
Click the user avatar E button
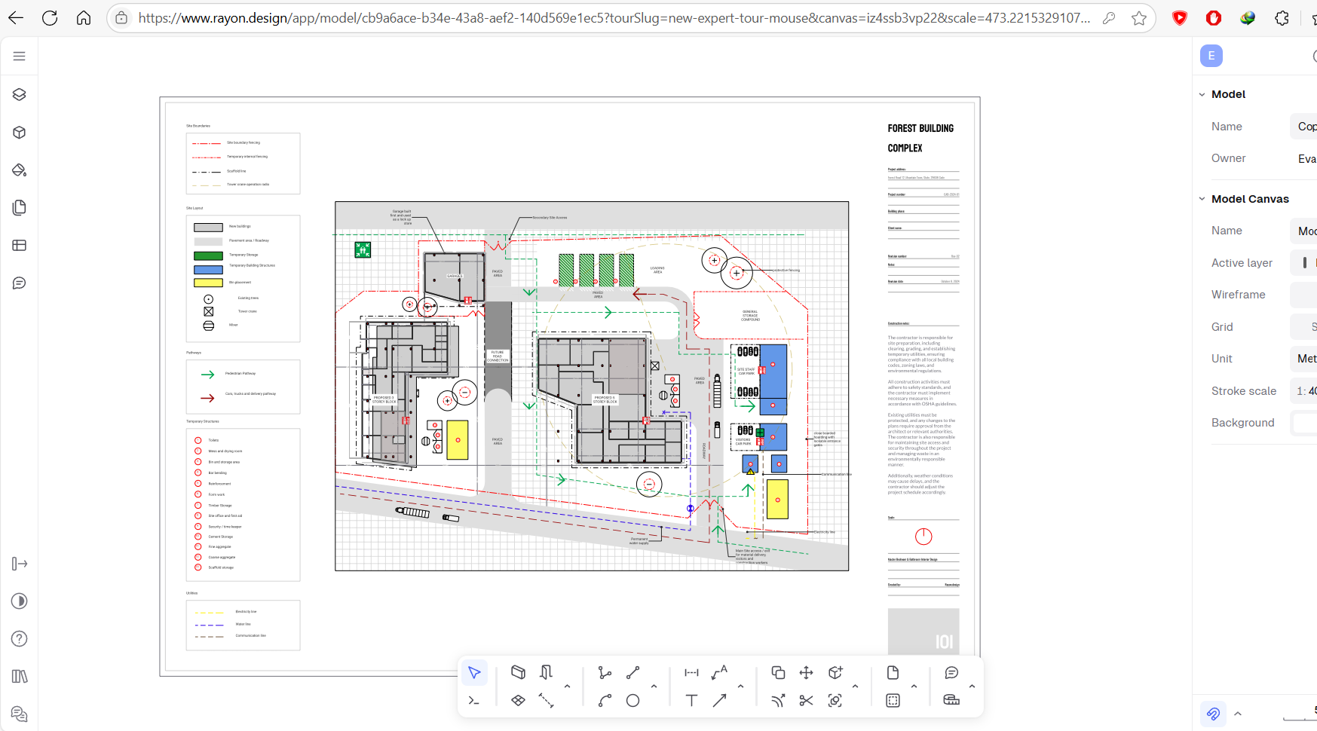point(1211,56)
